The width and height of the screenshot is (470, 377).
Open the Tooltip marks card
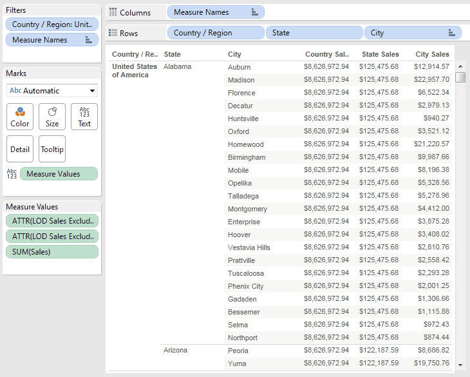(52, 149)
